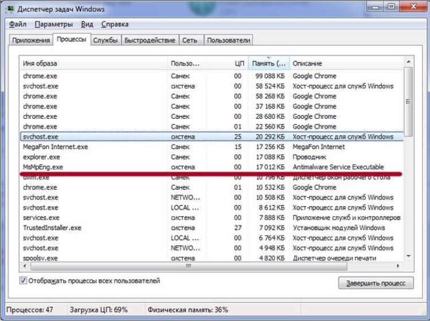Open the Пользователи tab
The height and width of the screenshot is (321, 430).
[x=228, y=40]
